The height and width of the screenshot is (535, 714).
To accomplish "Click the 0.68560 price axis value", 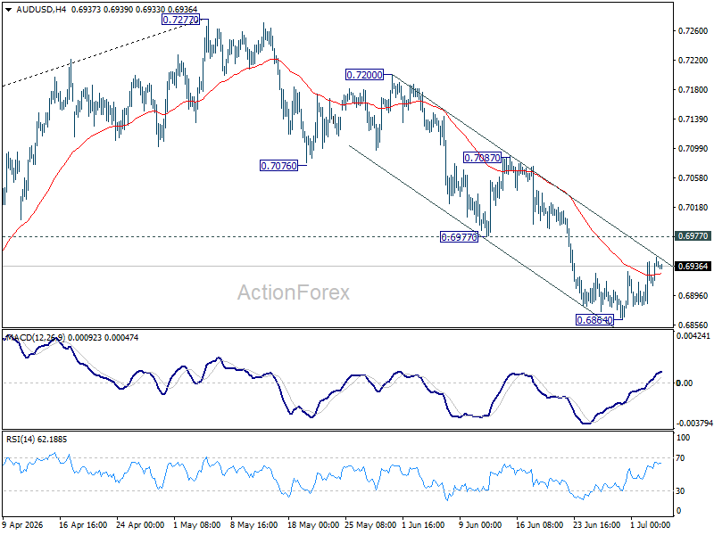I will coord(693,325).
